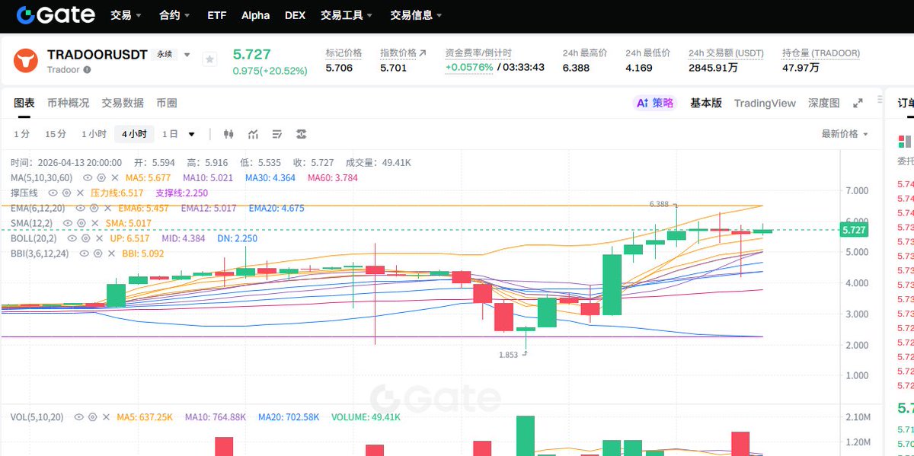Open DEX in the top menu
Image resolution: width=914 pixels, height=456 pixels.
coord(296,15)
